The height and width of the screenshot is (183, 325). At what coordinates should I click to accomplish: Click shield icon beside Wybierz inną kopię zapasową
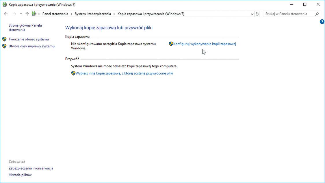(73, 73)
